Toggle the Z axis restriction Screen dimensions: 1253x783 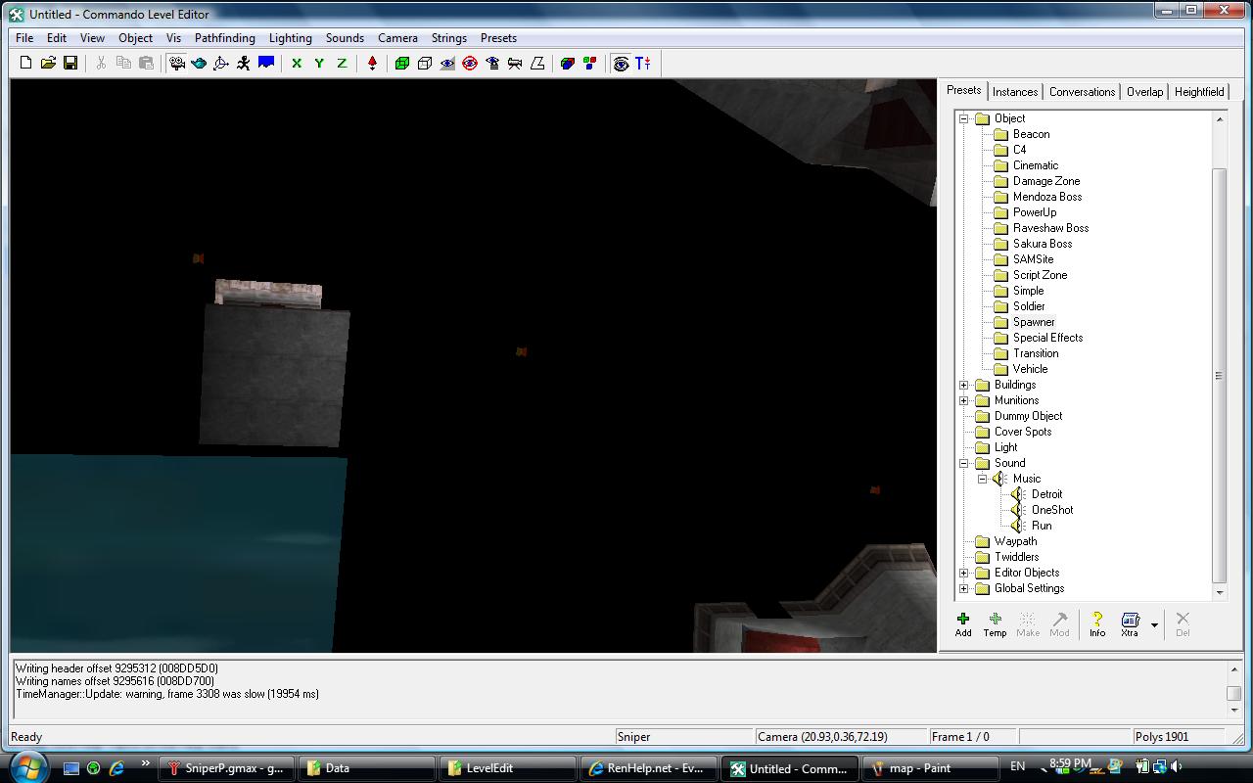[342, 63]
